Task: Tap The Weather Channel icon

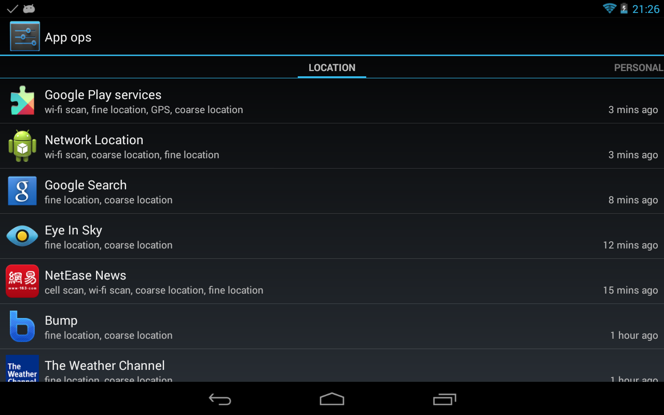Action: pyautogui.click(x=22, y=368)
